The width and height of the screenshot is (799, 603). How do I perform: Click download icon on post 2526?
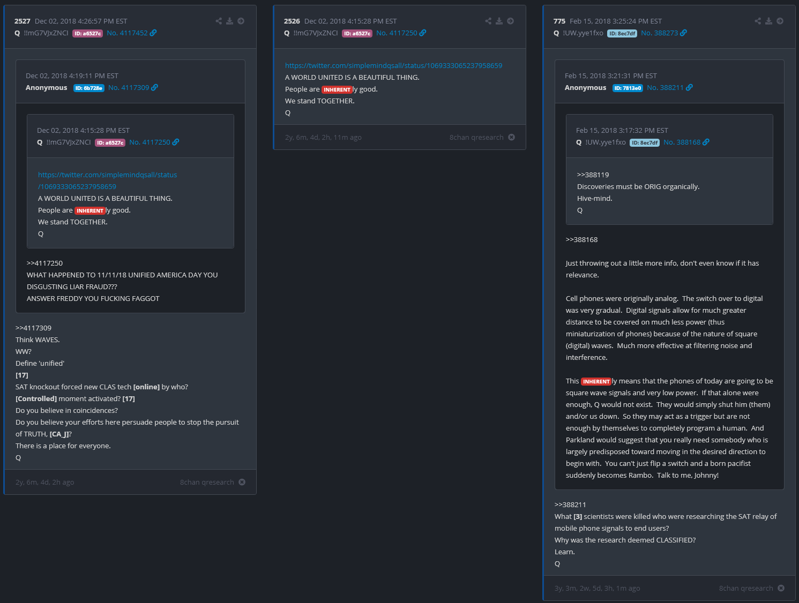coord(499,21)
